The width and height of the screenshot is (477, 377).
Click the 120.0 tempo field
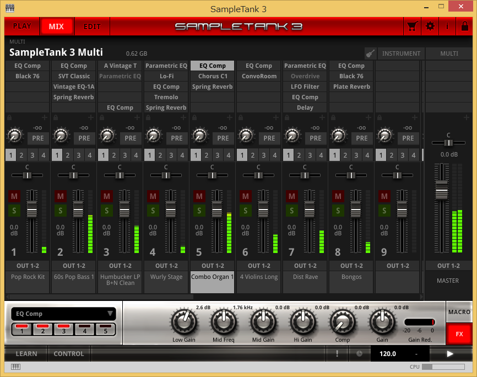[x=388, y=354]
